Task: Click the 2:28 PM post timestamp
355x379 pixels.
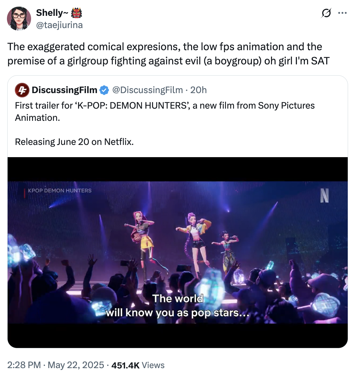Action: click(x=24, y=365)
